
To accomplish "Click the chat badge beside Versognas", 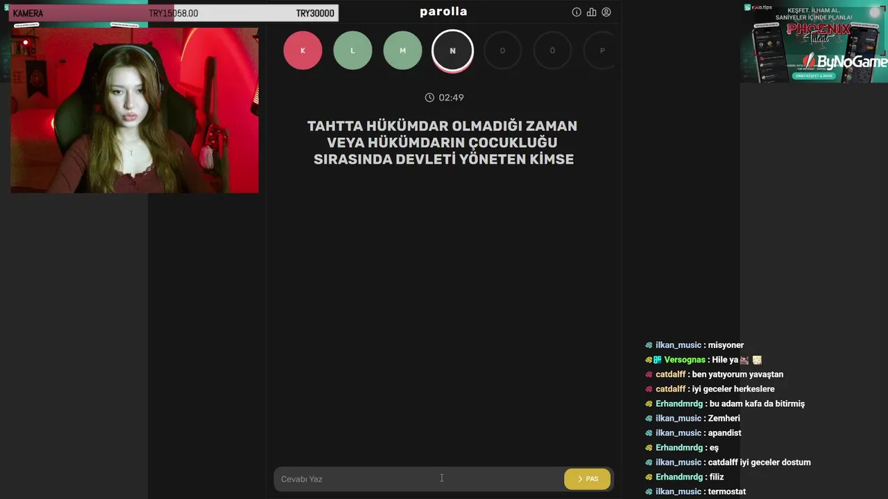I will tap(656, 360).
